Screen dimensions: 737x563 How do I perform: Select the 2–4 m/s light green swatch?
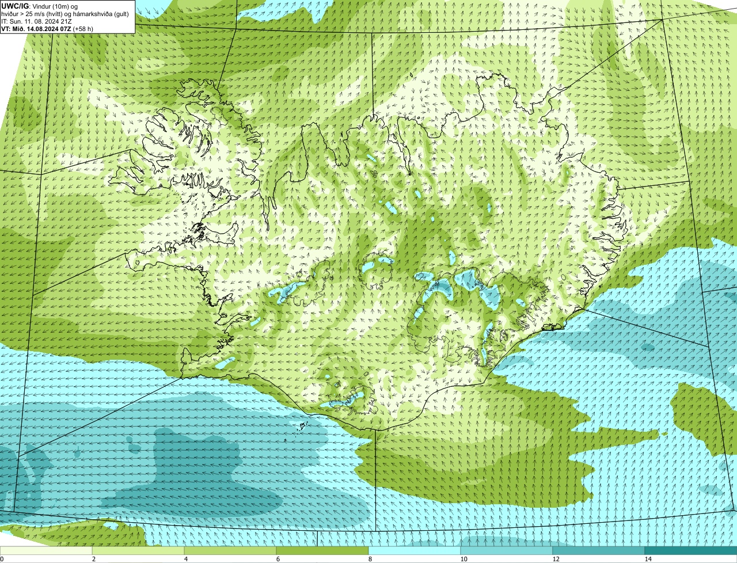[138, 550]
